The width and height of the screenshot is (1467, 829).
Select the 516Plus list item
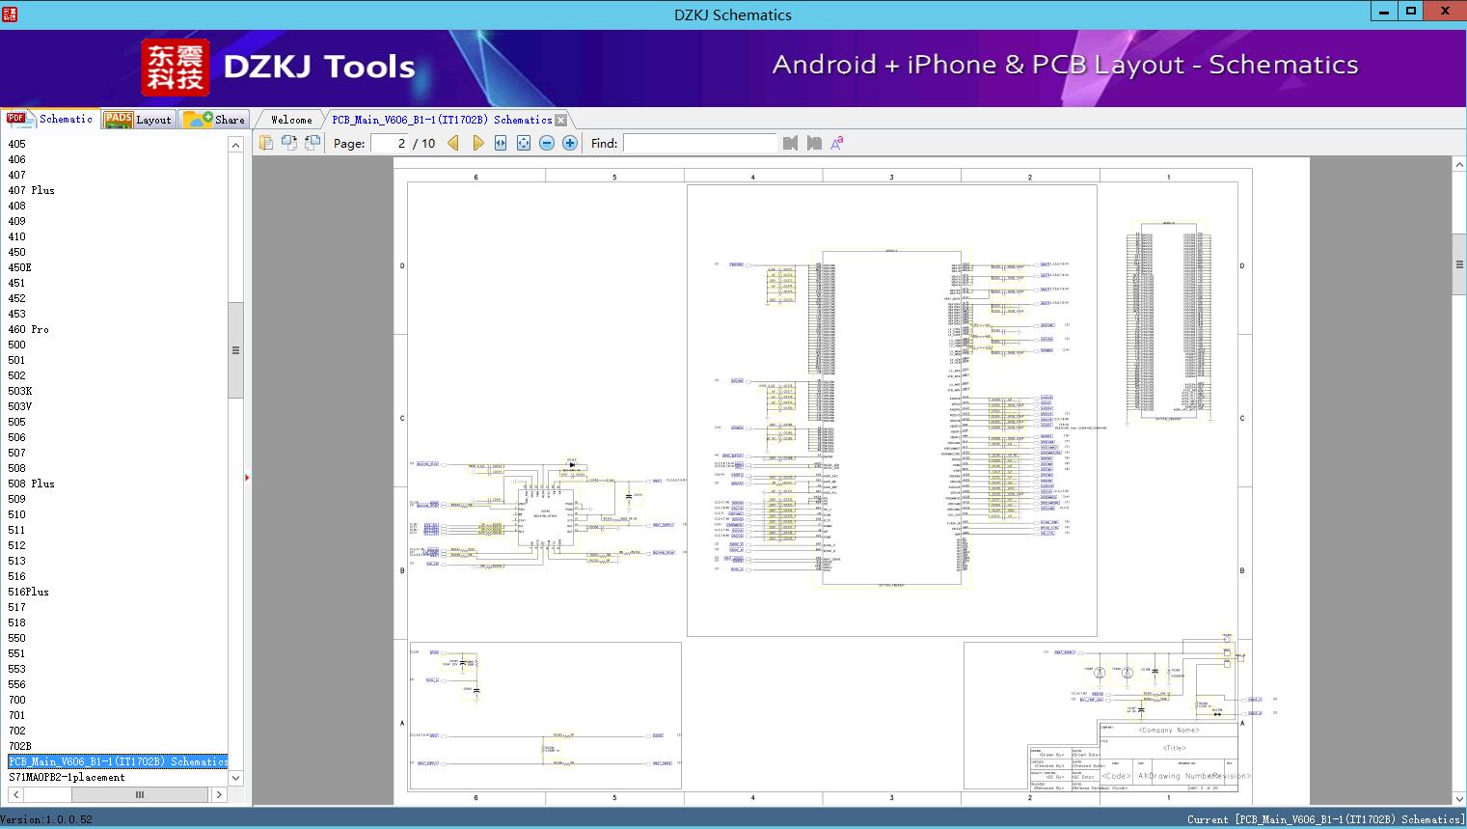(29, 592)
